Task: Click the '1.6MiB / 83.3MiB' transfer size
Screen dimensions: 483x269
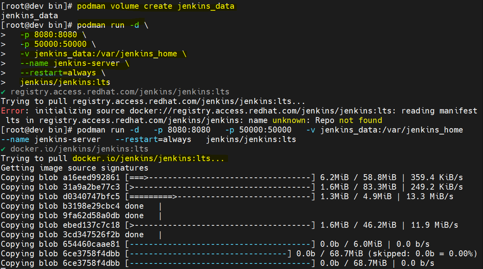Action: tap(358, 187)
